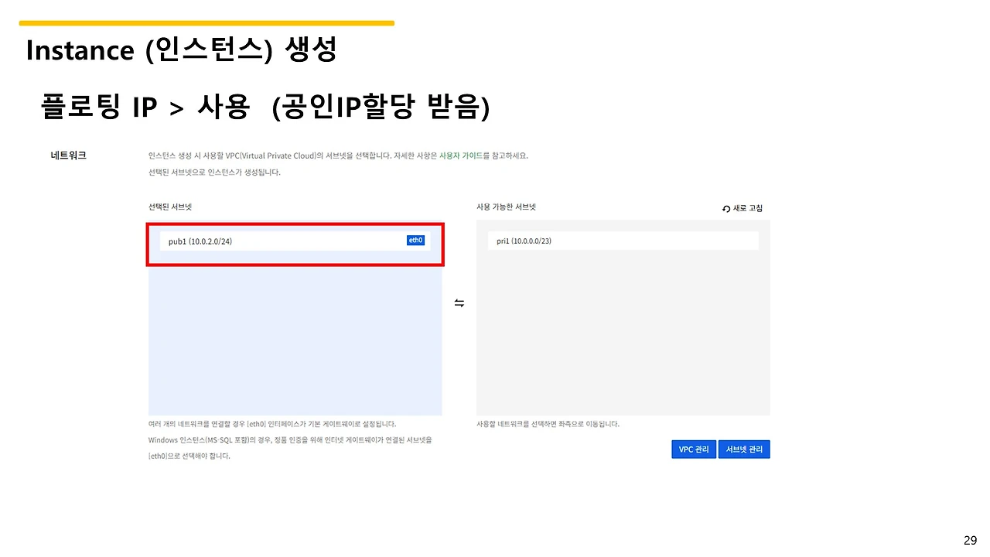Click the 새로 고침 refresh icon
This screenshot has width=990, height=557.
(746, 207)
